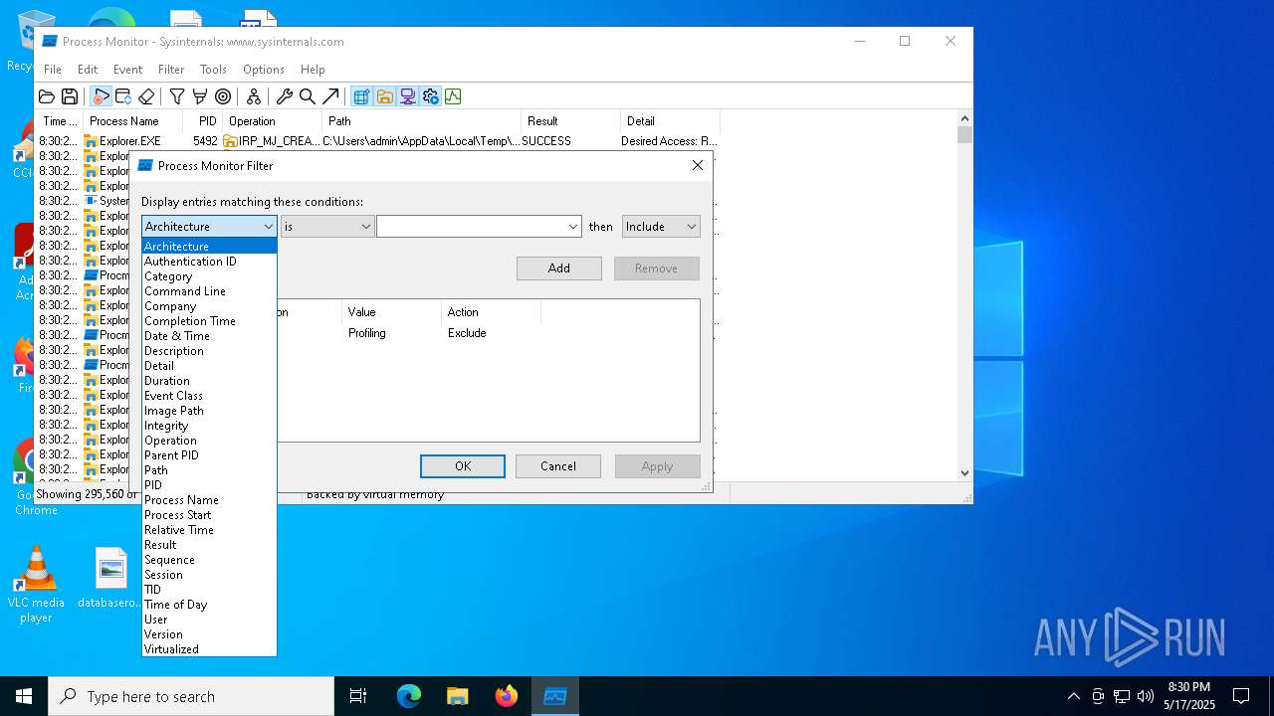The width and height of the screenshot is (1274, 716).
Task: Click the Clear display eraser icon
Action: pyautogui.click(x=146, y=96)
